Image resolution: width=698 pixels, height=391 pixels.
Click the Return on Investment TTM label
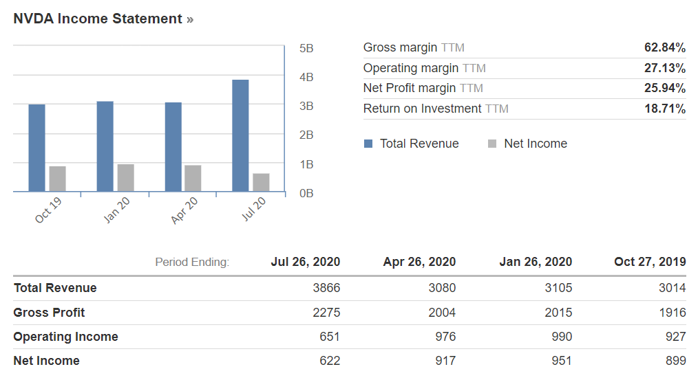435,109
